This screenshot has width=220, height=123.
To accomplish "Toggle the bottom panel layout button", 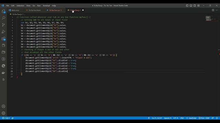I will point(191,5).
